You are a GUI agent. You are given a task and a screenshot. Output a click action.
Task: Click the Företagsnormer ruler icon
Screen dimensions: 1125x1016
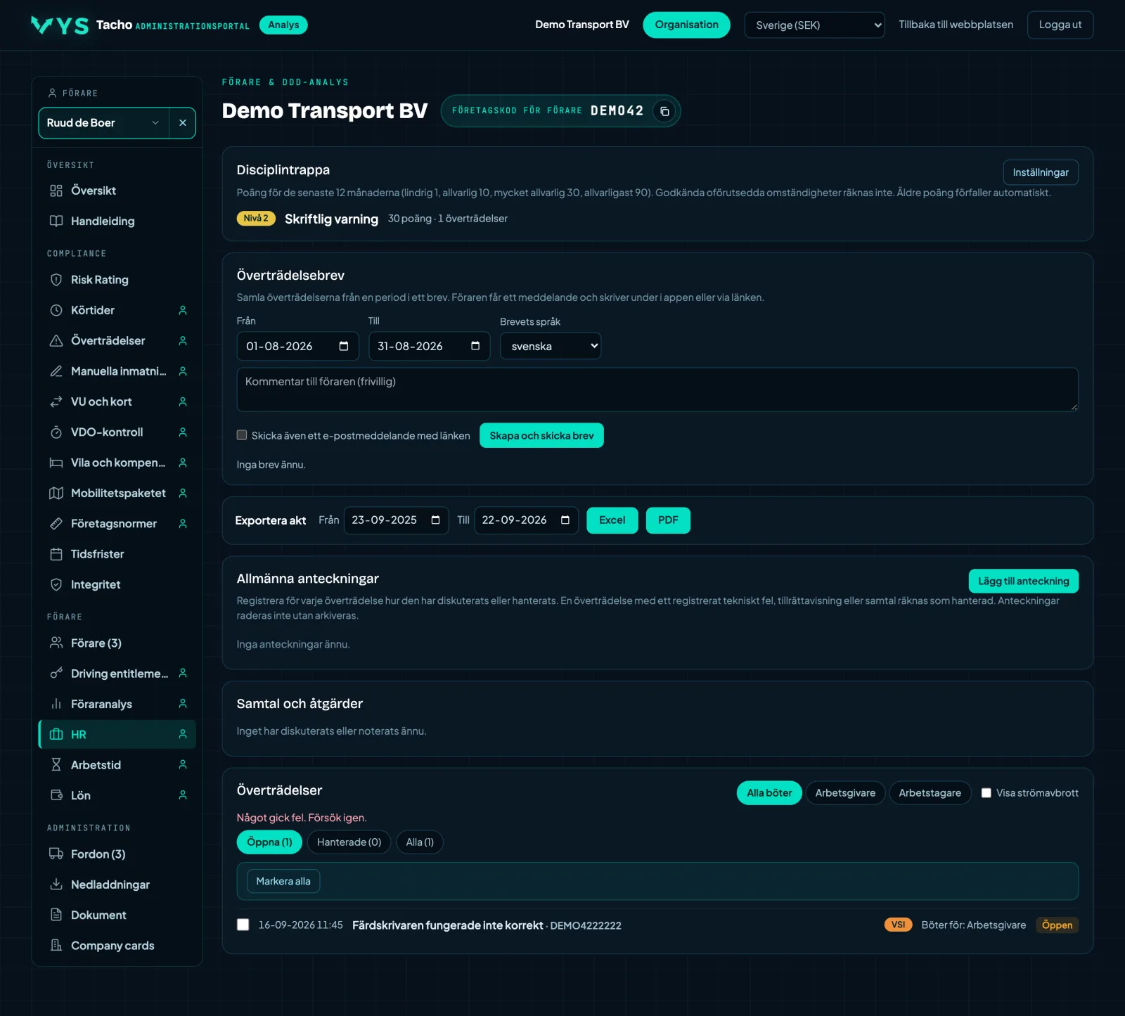56,524
